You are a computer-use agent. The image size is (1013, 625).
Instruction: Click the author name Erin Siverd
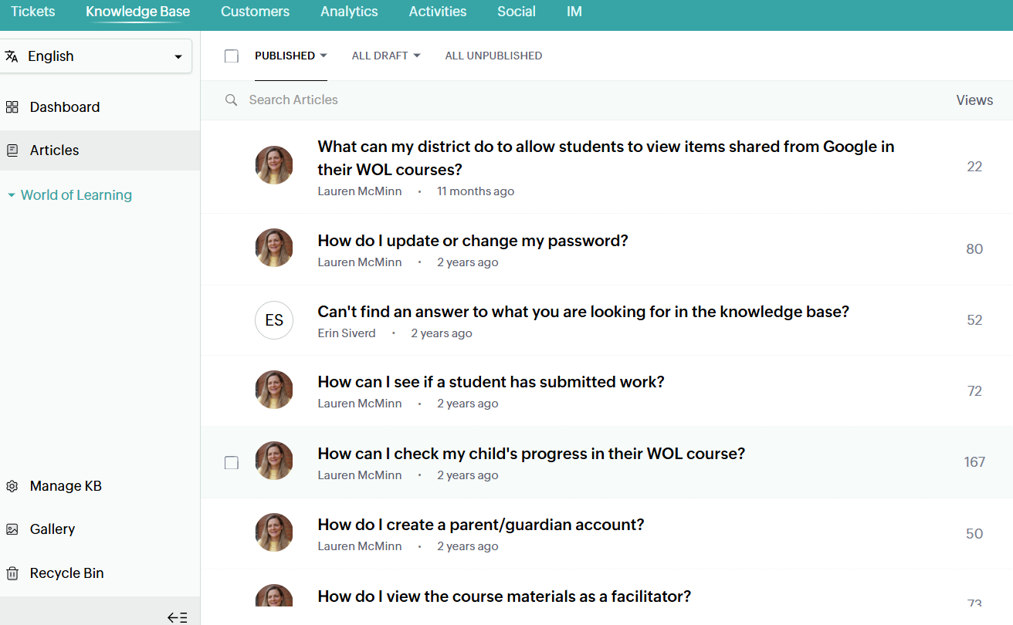click(x=347, y=333)
